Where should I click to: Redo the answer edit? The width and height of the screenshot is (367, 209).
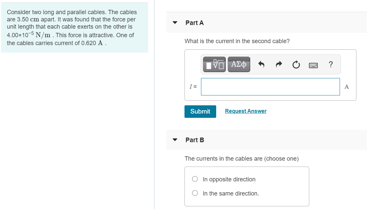279,65
